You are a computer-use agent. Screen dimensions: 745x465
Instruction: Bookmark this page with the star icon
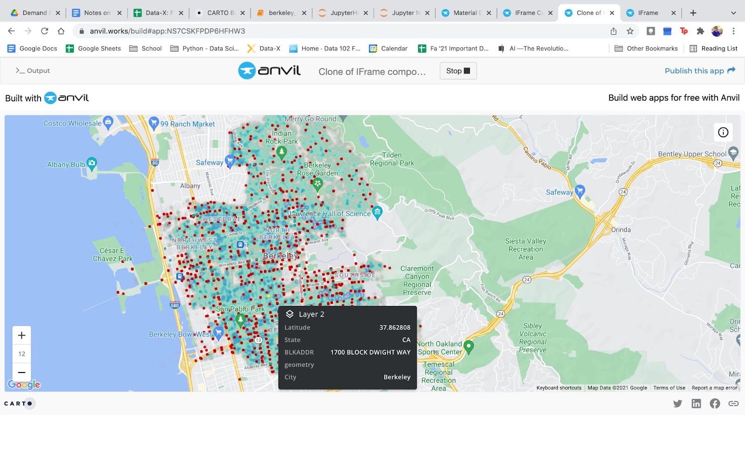[x=630, y=31]
